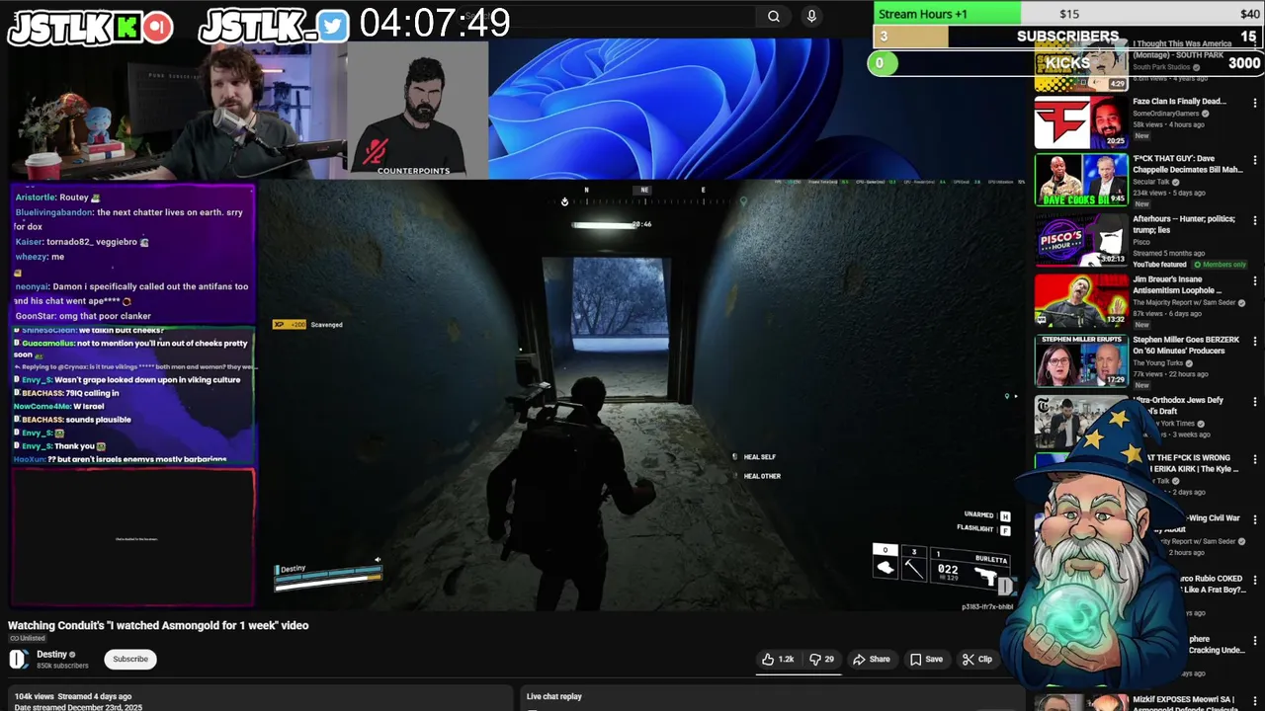Activate voice search microphone icon
The width and height of the screenshot is (1265, 711).
pyautogui.click(x=811, y=16)
